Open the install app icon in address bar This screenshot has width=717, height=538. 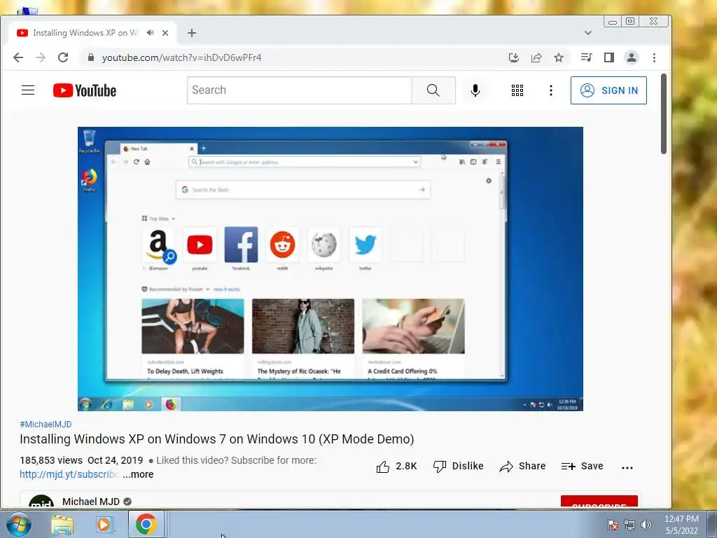514,57
